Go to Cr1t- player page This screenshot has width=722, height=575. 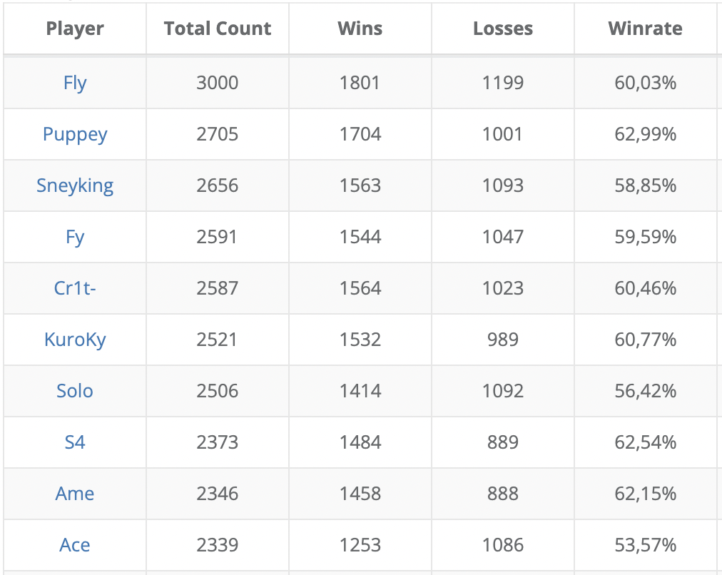(75, 288)
